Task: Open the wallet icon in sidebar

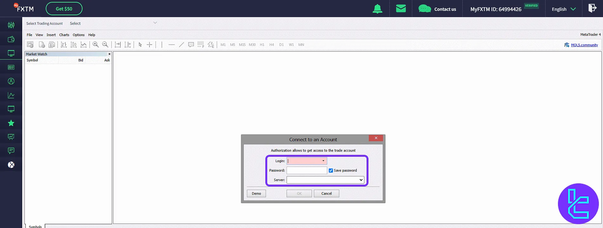Action: [x=11, y=39]
